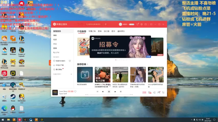The image size is (218, 122).
Task: Open 我喜欢的音乐 playlist in the sidebar
Action: click(59, 61)
